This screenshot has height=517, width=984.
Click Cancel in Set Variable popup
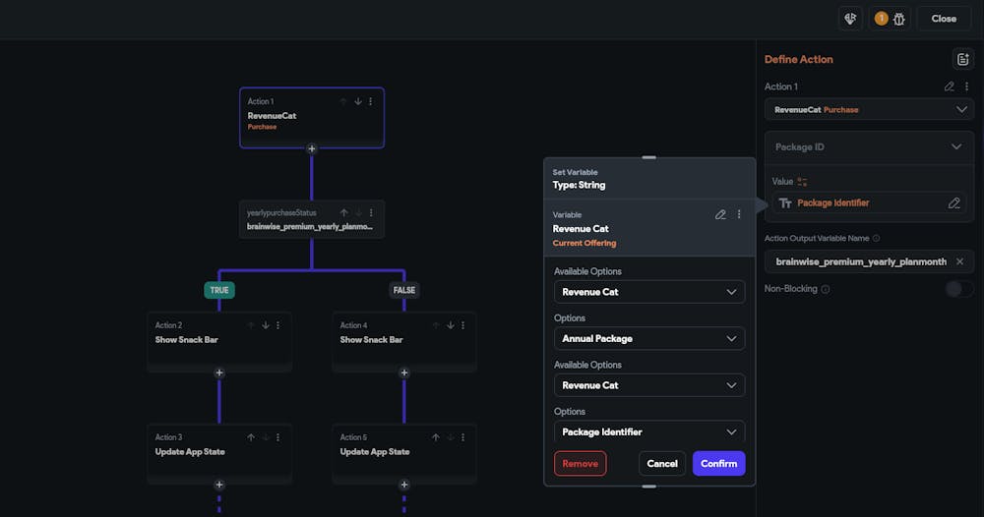point(662,464)
